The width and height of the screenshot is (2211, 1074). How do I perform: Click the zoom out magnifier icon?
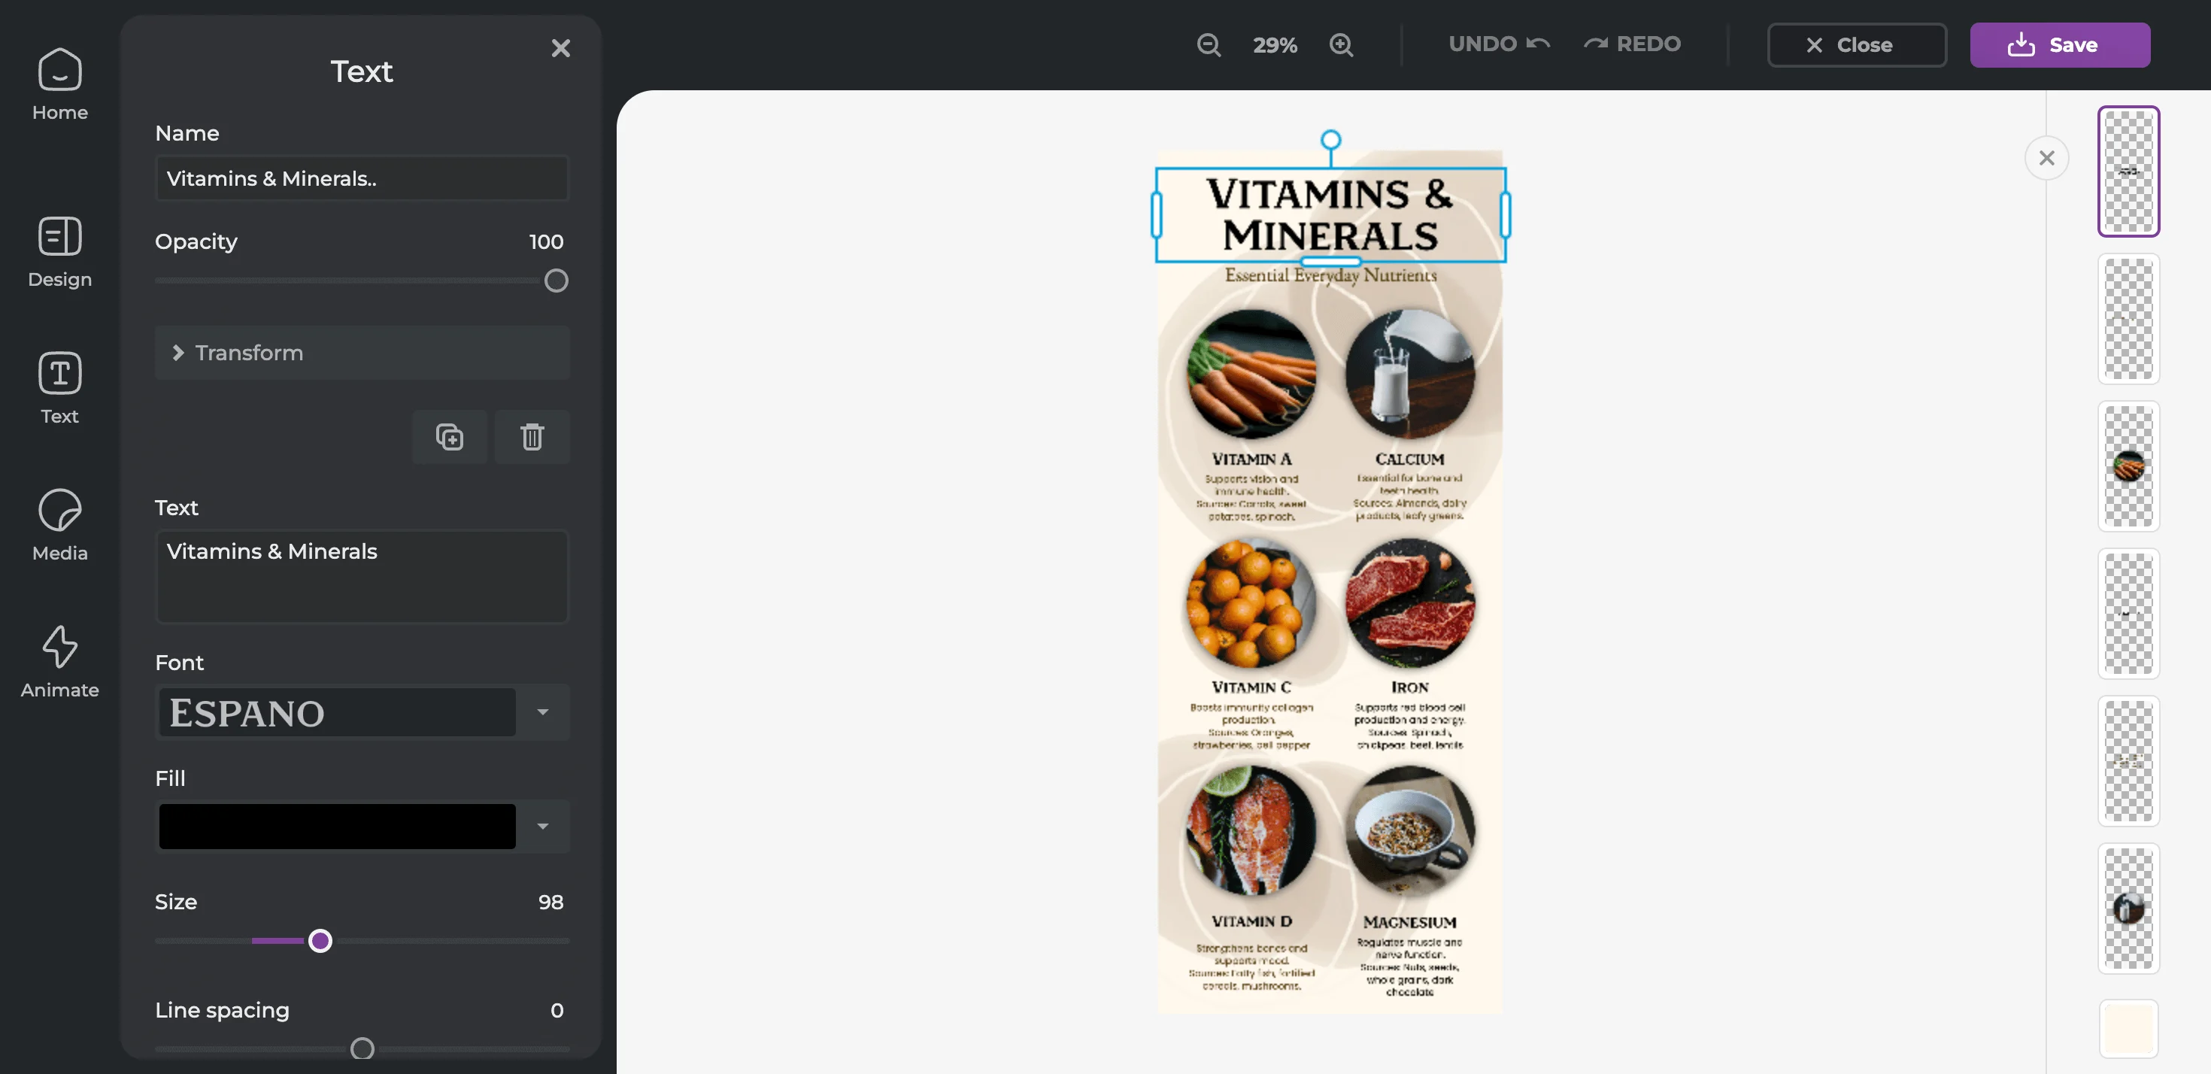[x=1209, y=44]
